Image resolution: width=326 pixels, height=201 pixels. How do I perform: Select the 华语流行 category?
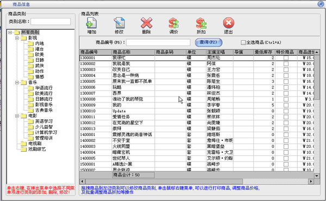coord(43,88)
